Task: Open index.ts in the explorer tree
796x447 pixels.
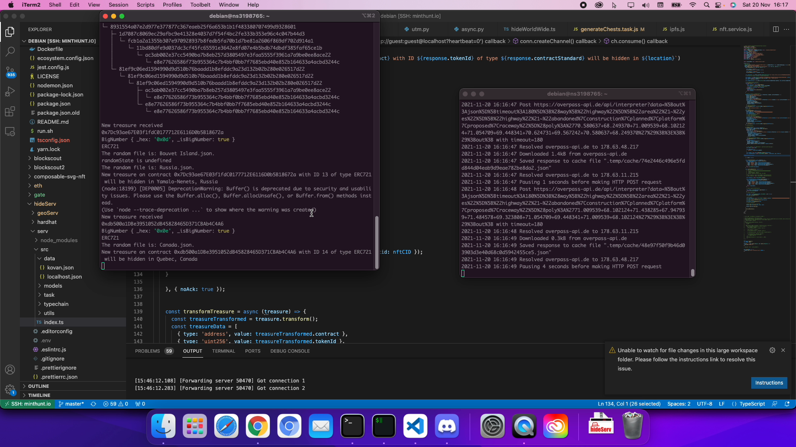Action: point(53,322)
